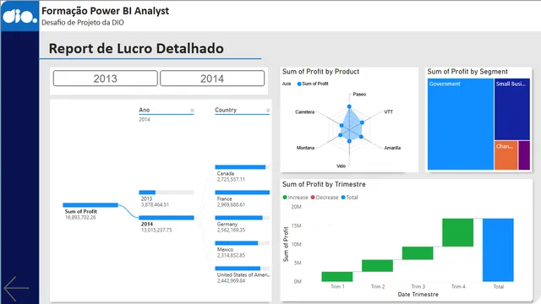Viewport: 541px width, 304px height.
Task: Click the Velo data point on radar chart
Action: click(x=349, y=141)
